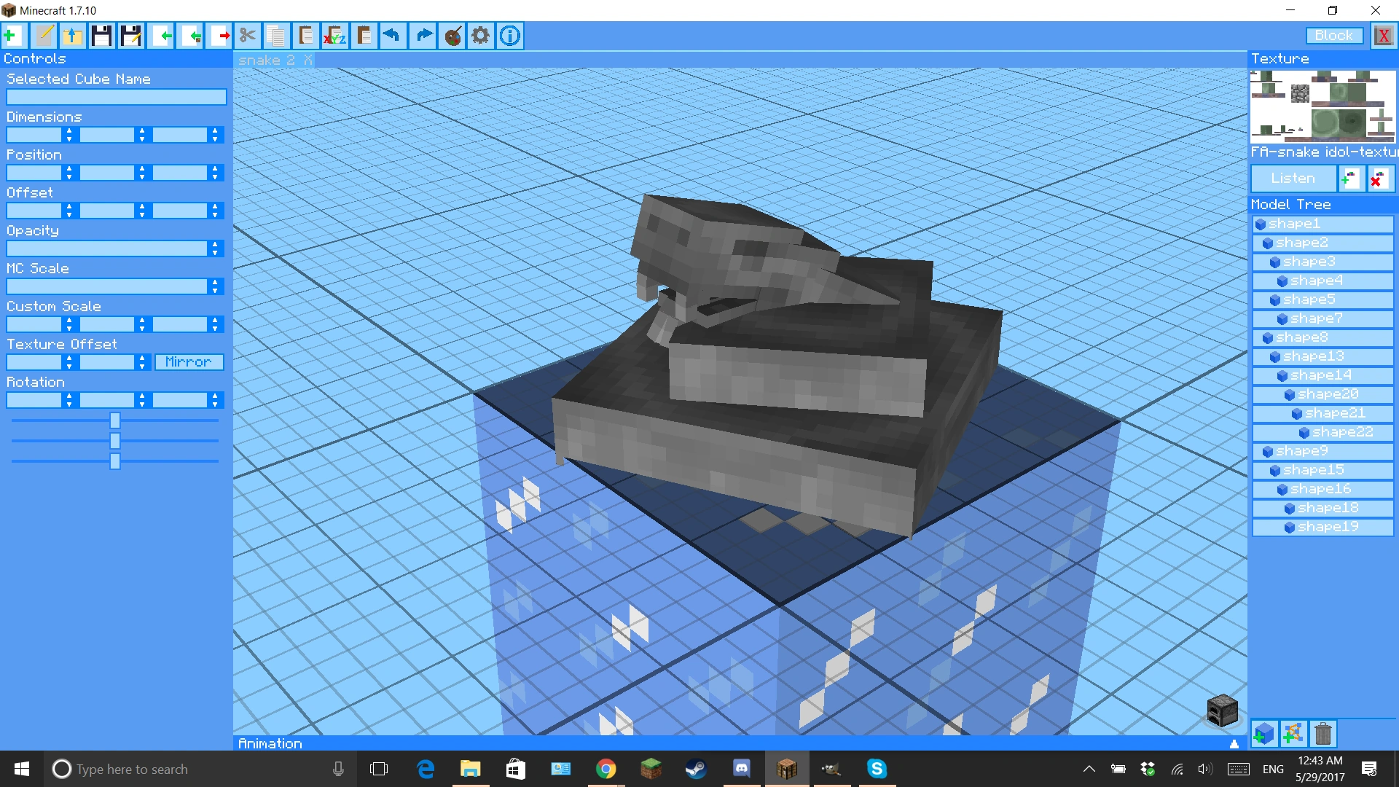Open the gear settings icon
The width and height of the screenshot is (1399, 787).
pos(480,35)
